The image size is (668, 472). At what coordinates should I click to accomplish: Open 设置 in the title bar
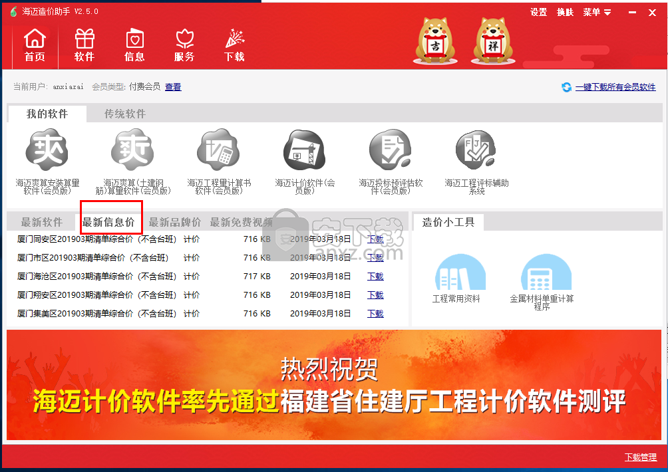[538, 13]
